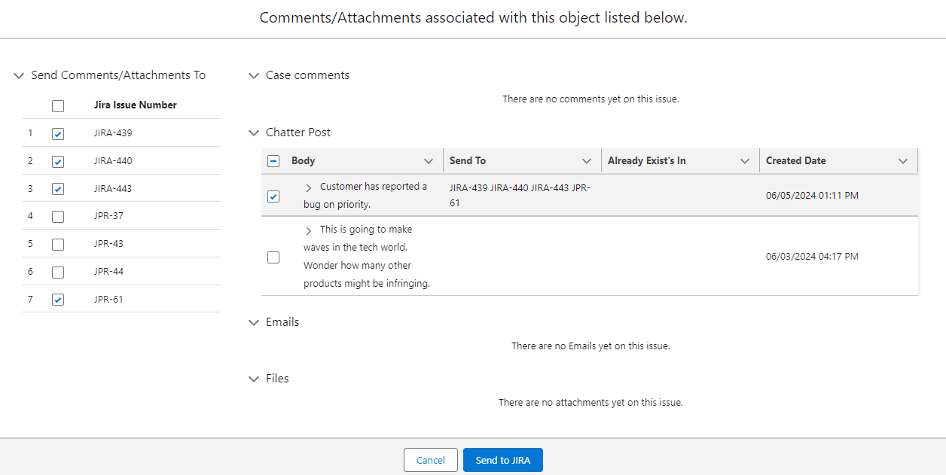Check the JPR-44 checkbox
This screenshot has width=946, height=475.
pos(58,273)
